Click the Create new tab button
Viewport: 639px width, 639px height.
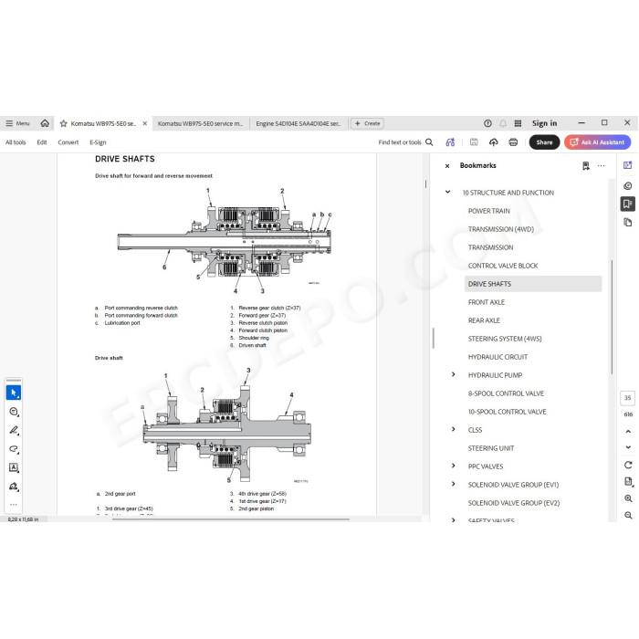[367, 123]
